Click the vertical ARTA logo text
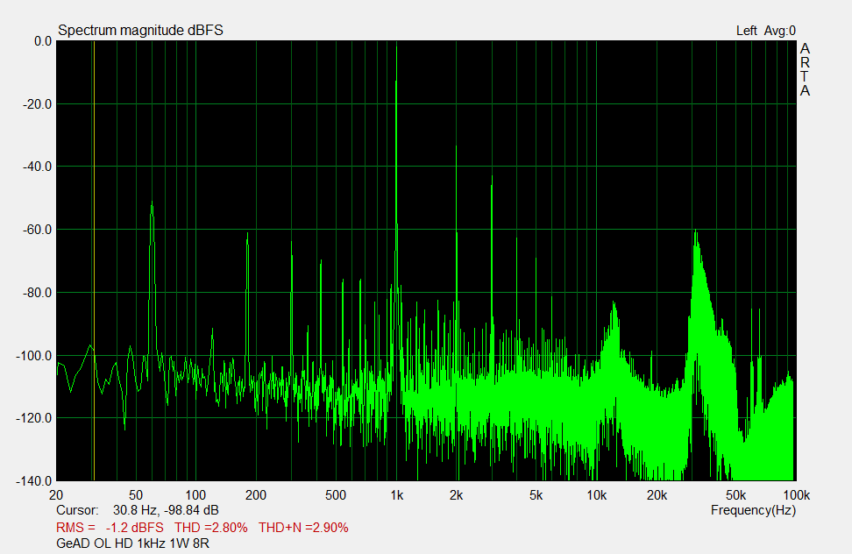Image resolution: width=852 pixels, height=554 pixels. pos(805,70)
